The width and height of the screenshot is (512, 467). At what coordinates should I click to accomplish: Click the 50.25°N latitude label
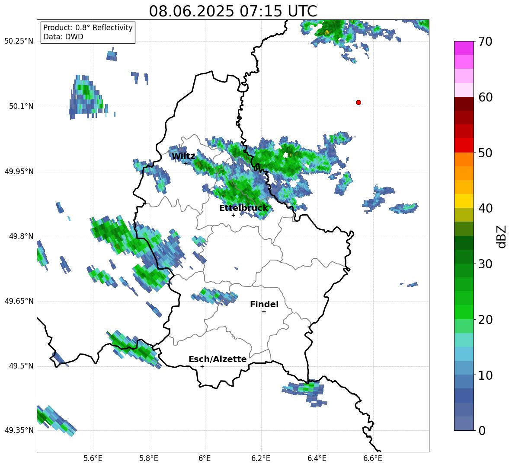(x=19, y=41)
